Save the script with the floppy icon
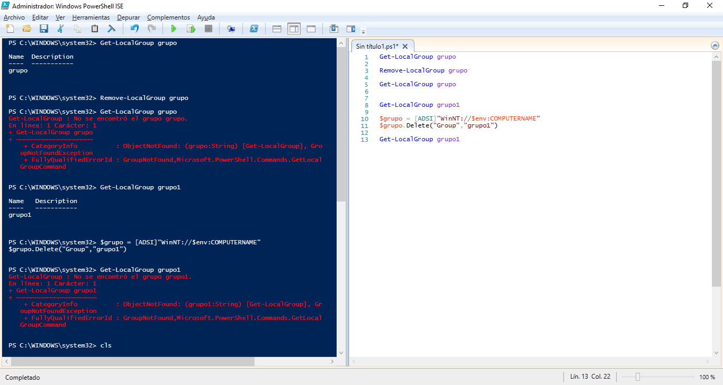723x385 pixels. (44, 29)
